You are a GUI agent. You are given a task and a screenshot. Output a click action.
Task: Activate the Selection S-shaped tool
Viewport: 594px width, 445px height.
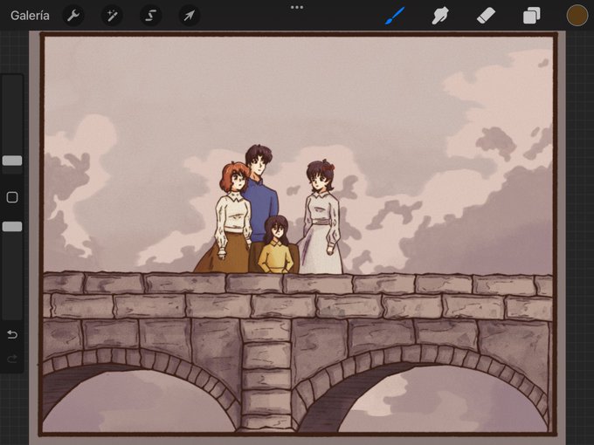150,16
